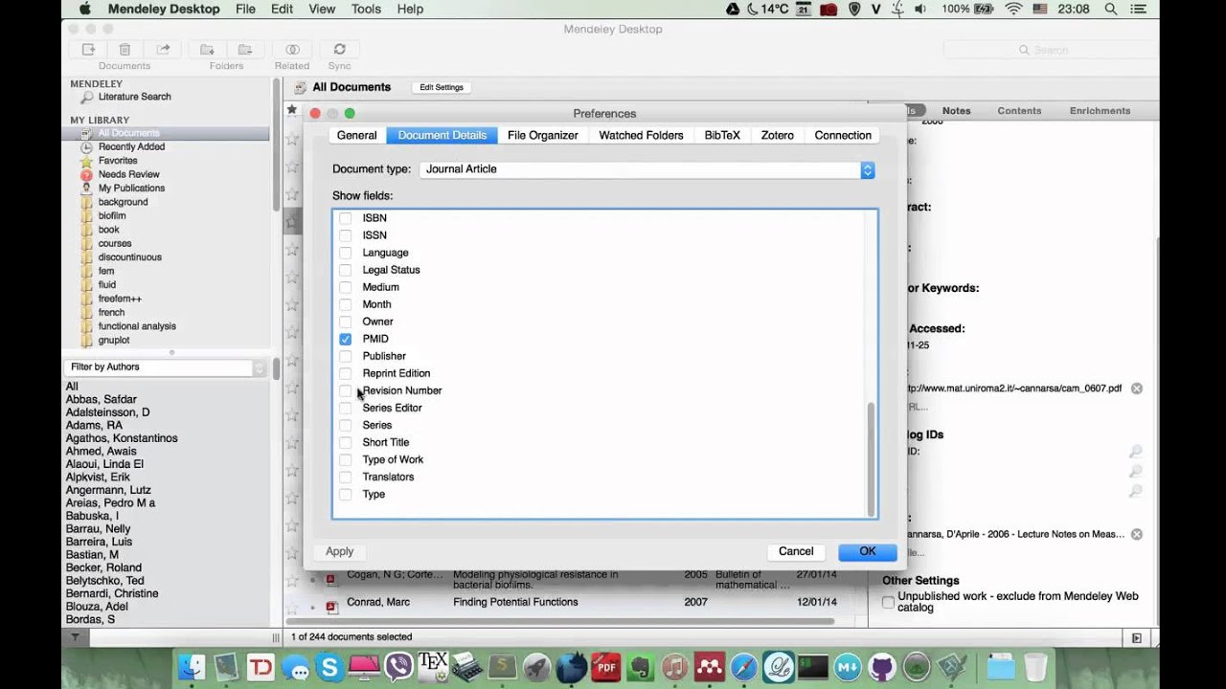1226x689 pixels.
Task: Launch Safari from the Dock
Action: click(743, 667)
